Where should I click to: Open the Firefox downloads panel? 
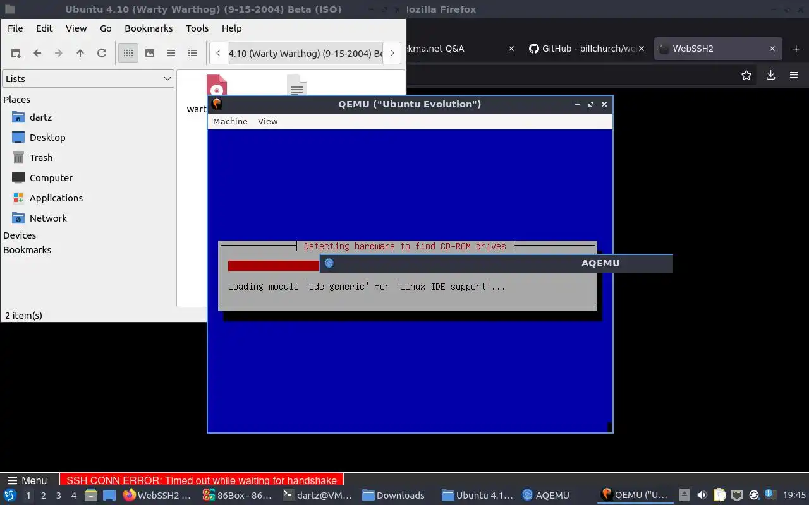pos(770,75)
